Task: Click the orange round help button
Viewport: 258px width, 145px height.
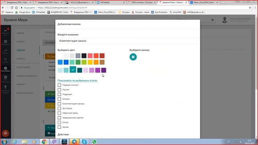Action: (5, 133)
